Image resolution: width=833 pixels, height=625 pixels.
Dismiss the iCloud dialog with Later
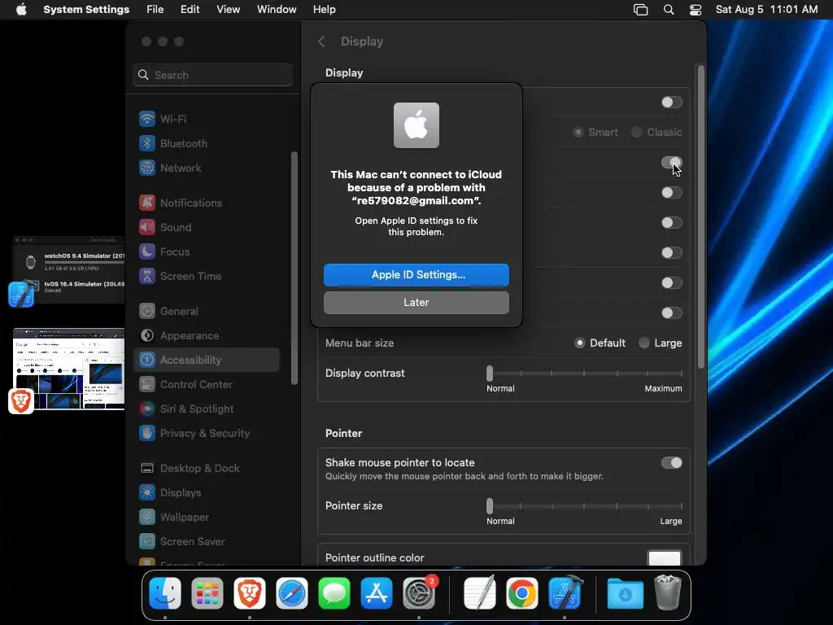[x=416, y=303]
